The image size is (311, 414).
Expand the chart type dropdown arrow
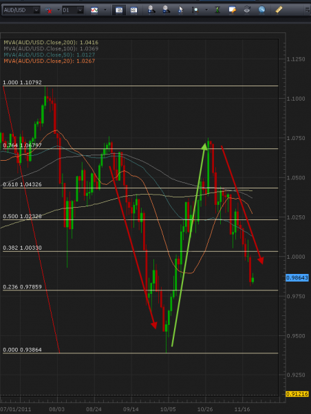(x=105, y=10)
